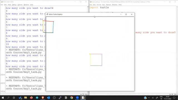This screenshot has height=100, width=178.
Task: Open network status tray icon
Action: (153, 97)
